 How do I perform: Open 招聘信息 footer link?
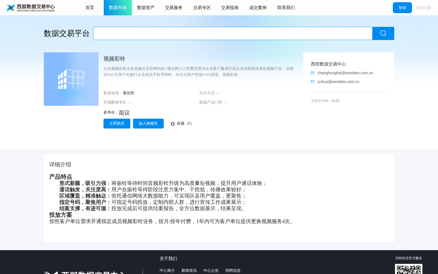233,270
